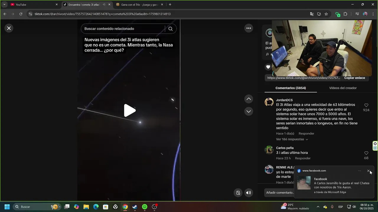Reply to JordanDCS's comment

coord(306,134)
